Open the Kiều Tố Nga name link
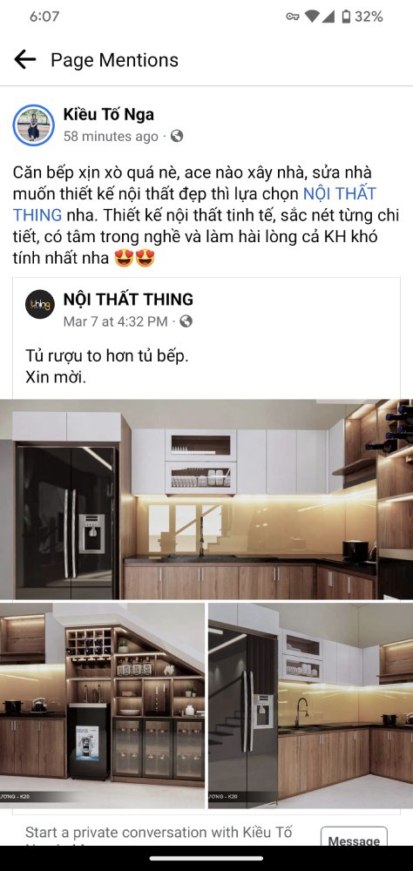This screenshot has width=413, height=871. [108, 114]
